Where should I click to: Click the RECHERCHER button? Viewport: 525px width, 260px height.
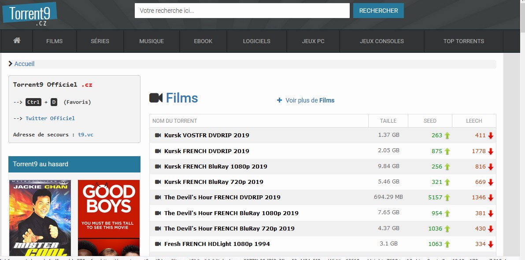pyautogui.click(x=378, y=11)
